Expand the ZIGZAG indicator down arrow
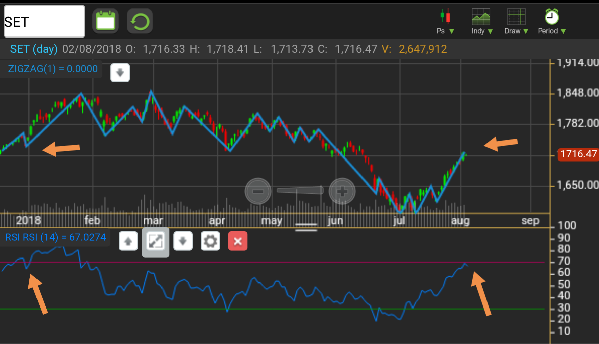Screen dimensions: 599x344 120,73
